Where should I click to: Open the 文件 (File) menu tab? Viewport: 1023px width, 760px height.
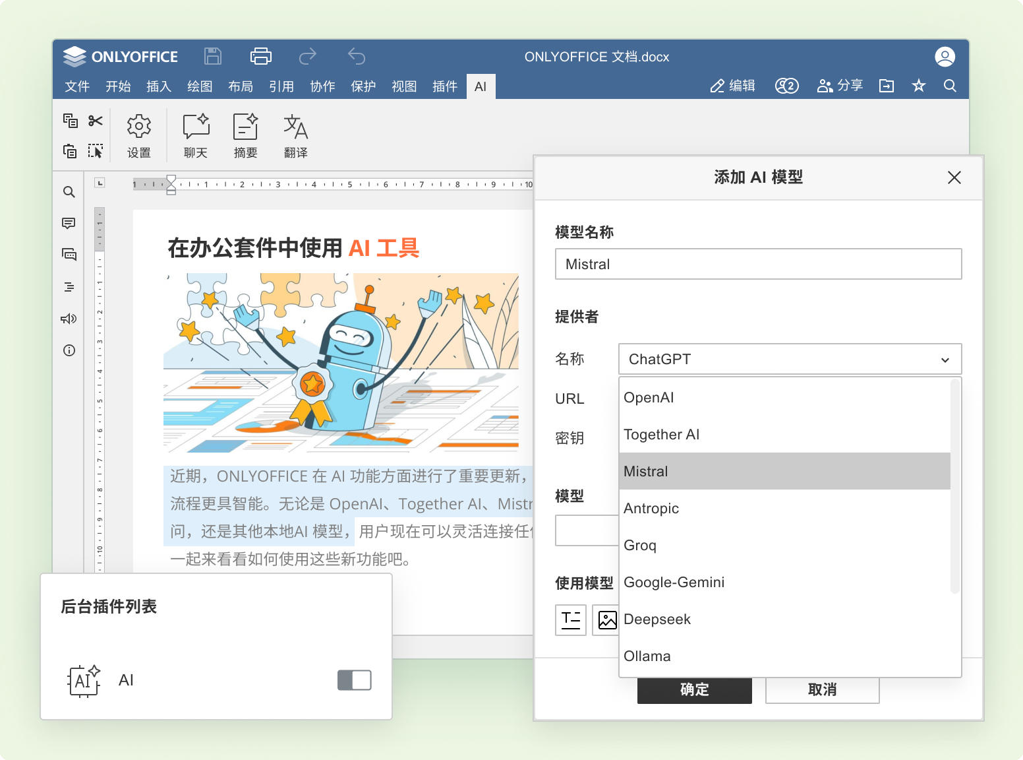coord(77,86)
